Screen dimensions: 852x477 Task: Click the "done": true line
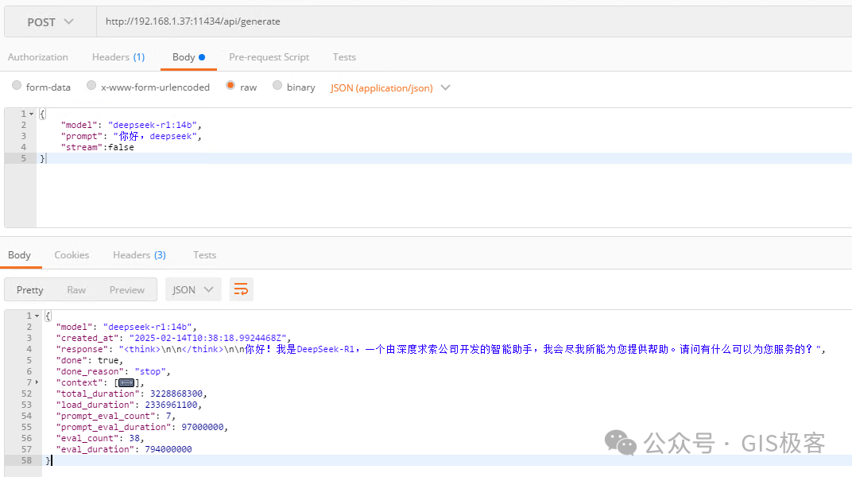click(90, 360)
